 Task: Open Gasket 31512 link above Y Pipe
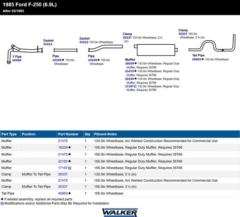(x=48, y=44)
